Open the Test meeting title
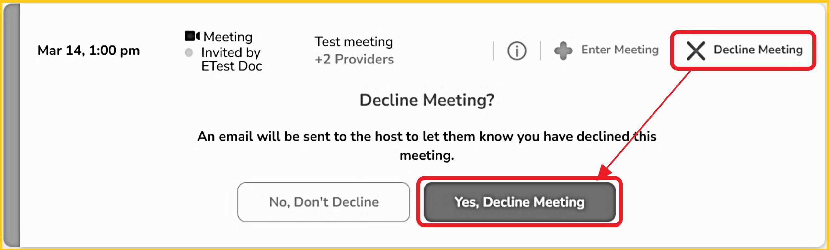 click(354, 42)
